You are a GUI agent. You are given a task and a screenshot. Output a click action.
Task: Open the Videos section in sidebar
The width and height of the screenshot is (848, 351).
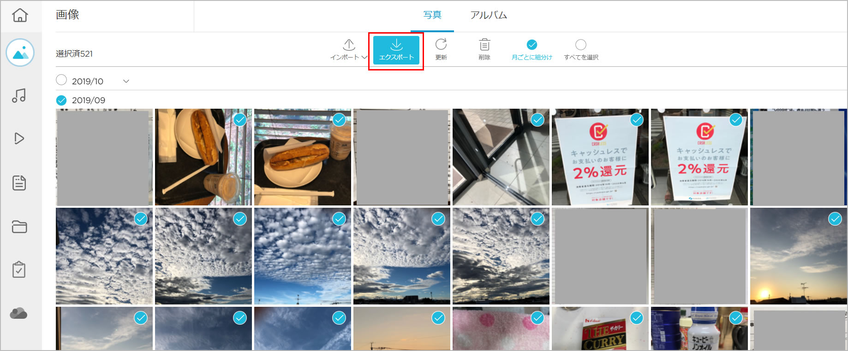pyautogui.click(x=19, y=138)
